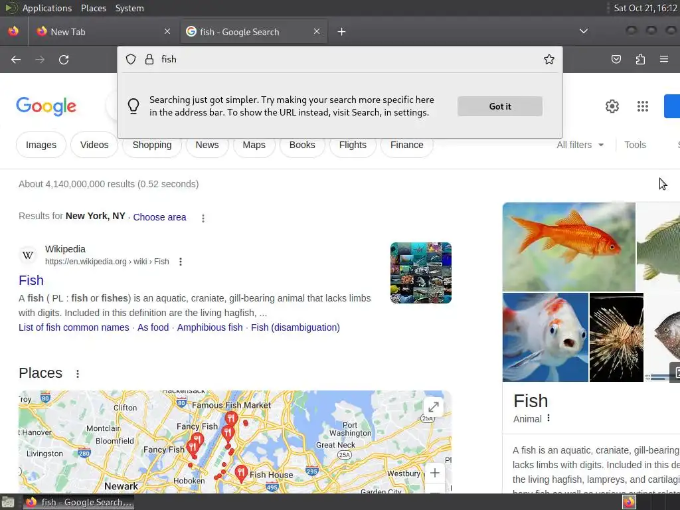Click taskbar fish - Google Search window button
Screen dimensions: 680x510
[x=78, y=502]
